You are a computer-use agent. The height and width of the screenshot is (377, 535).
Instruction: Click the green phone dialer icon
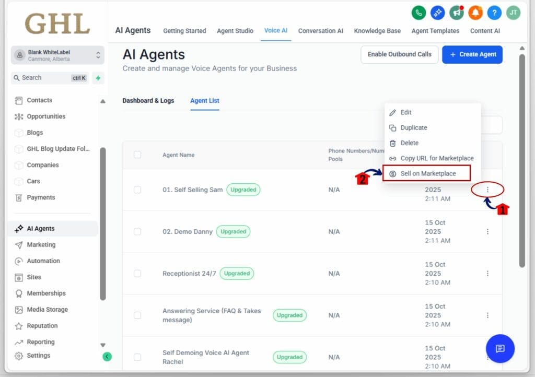tap(418, 13)
